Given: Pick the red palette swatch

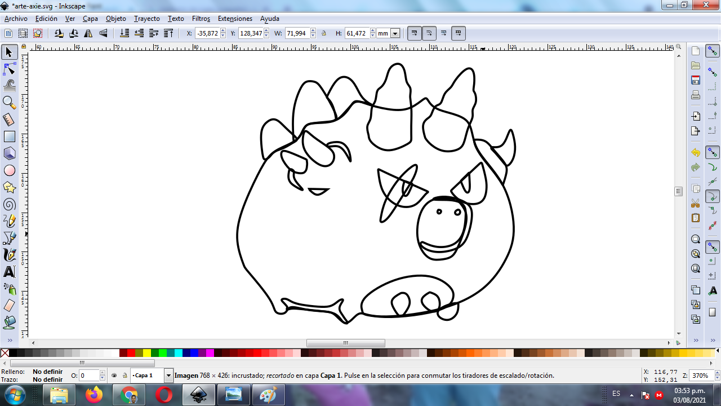Looking at the screenshot, I should pos(131,353).
